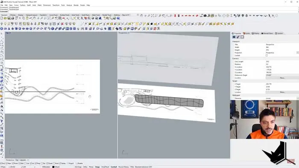Click the blank page icon in Properties panel

242,37
